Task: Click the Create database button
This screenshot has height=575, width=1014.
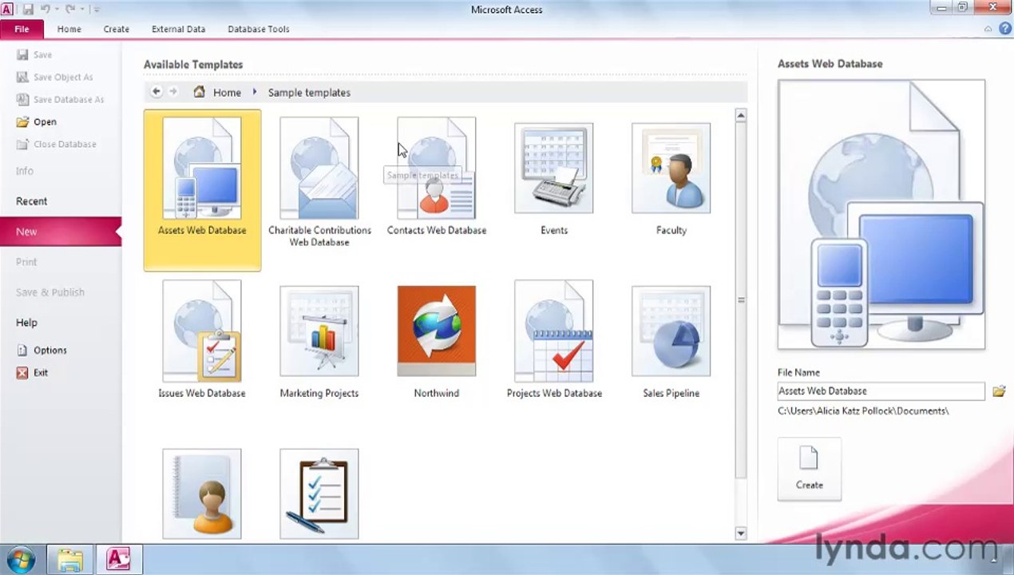Action: pos(809,470)
